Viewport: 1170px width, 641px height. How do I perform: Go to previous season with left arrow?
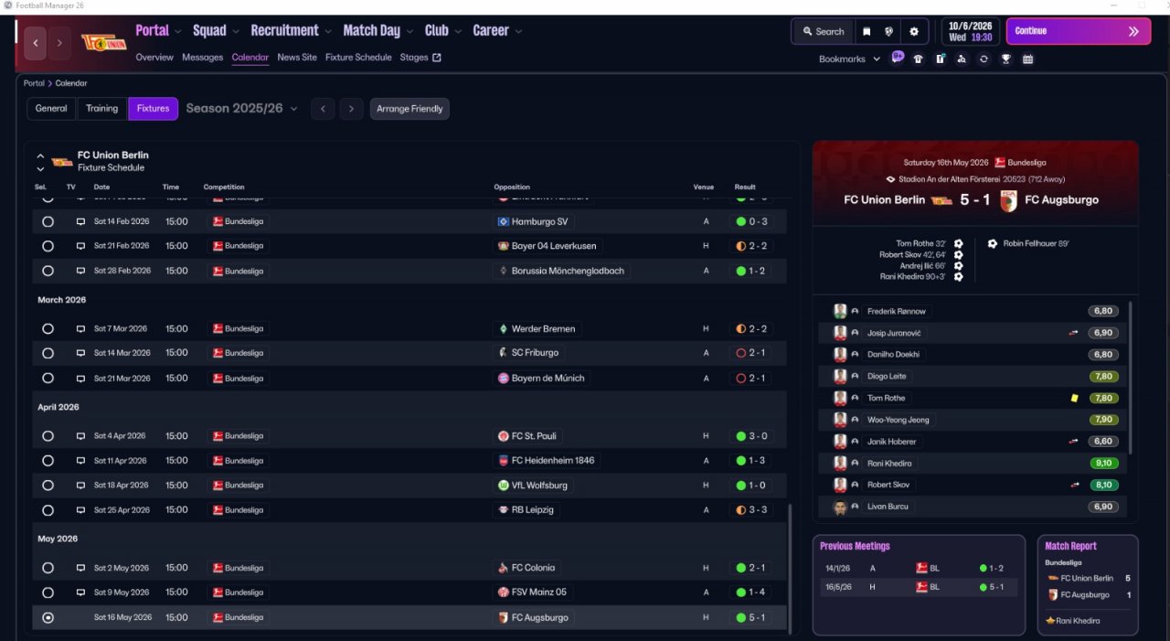322,109
